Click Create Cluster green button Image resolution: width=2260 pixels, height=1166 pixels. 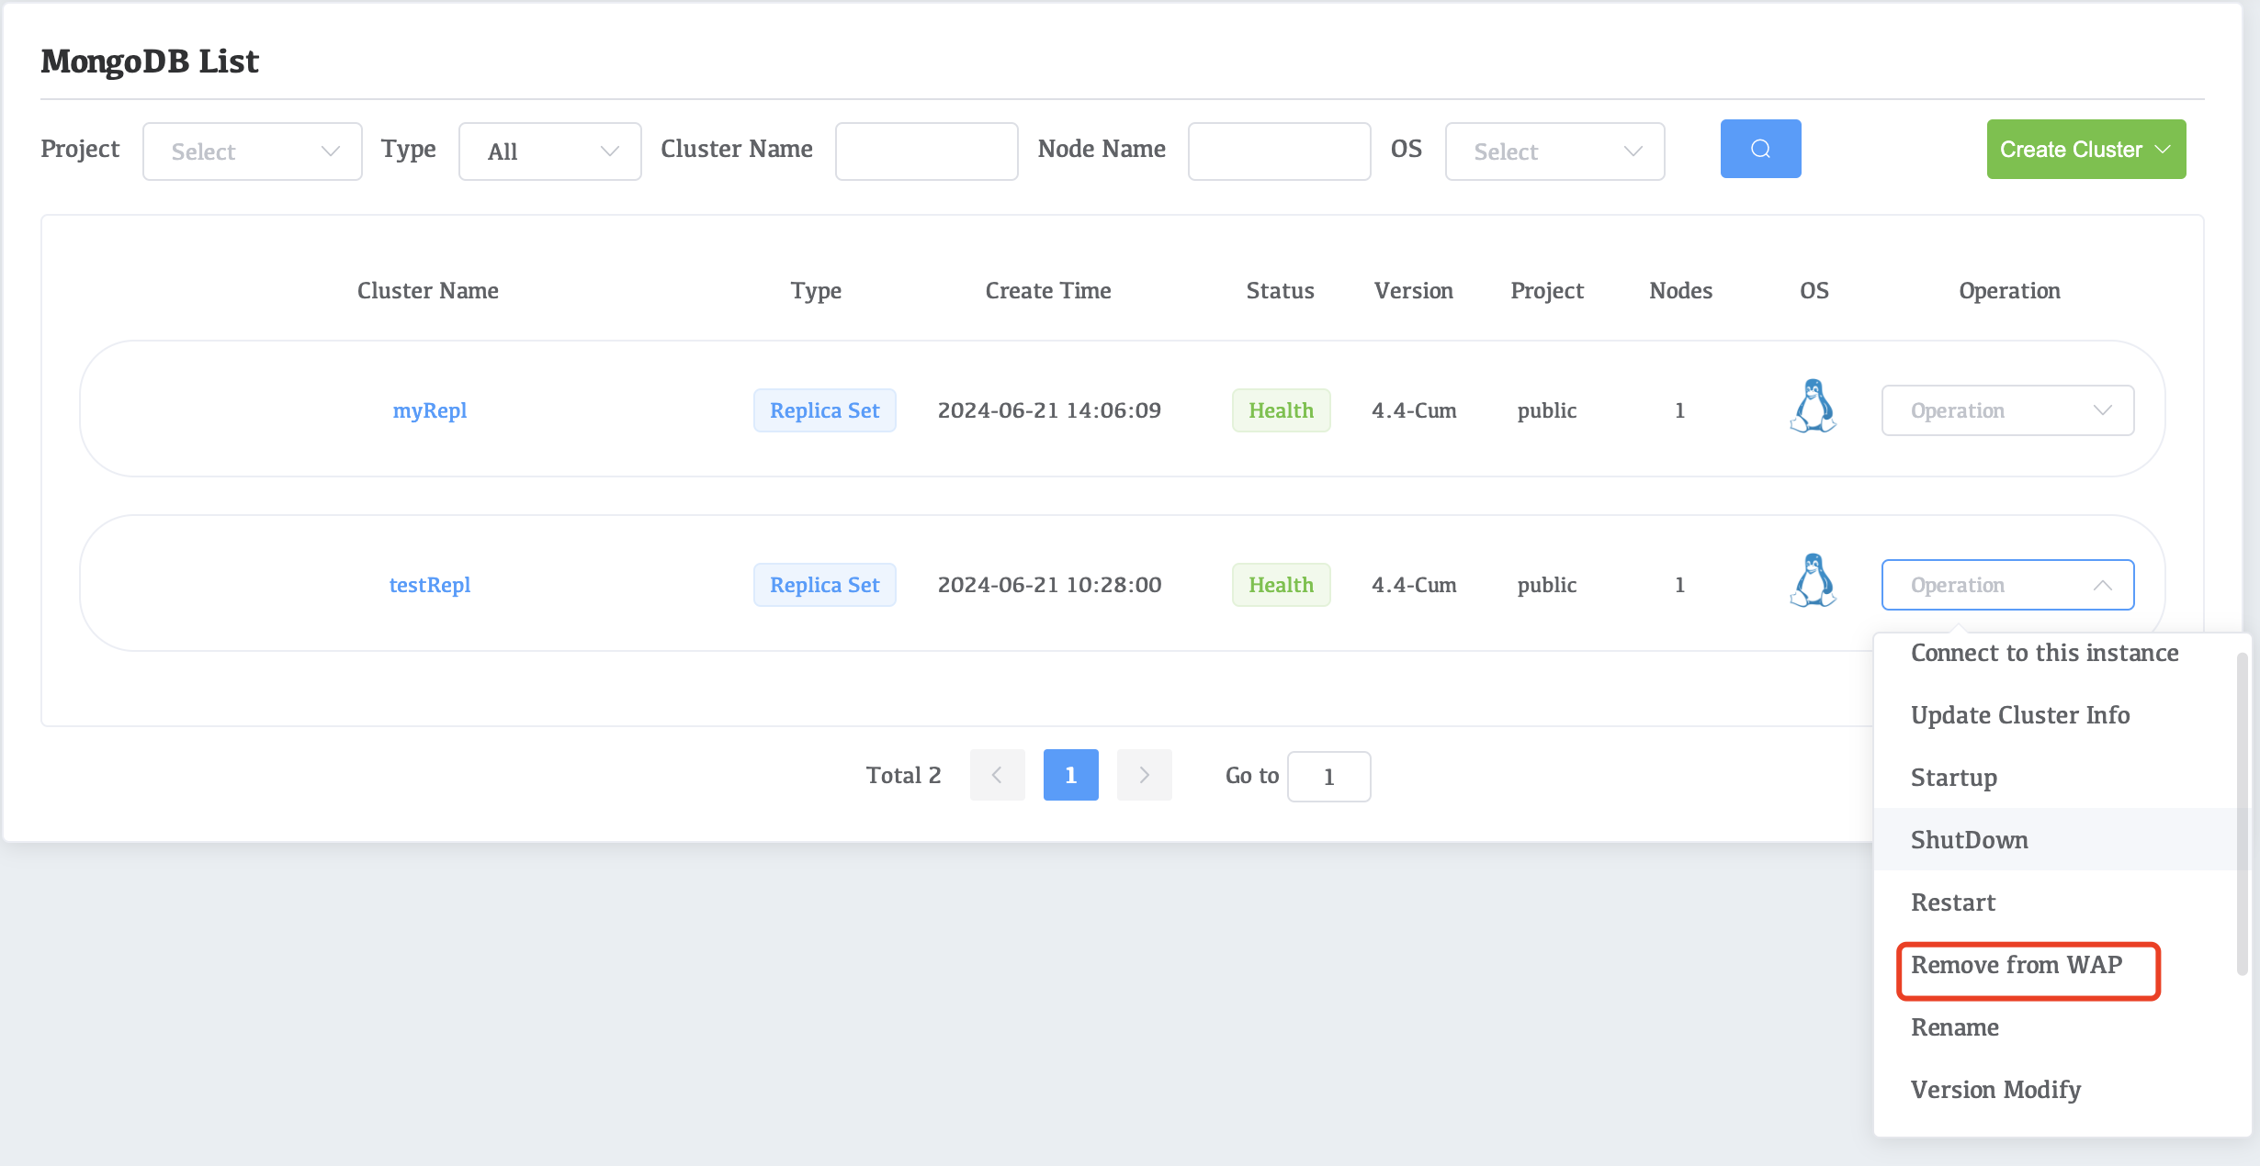(x=2085, y=149)
